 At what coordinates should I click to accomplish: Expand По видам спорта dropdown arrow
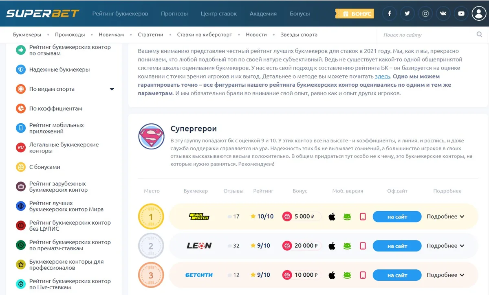[112, 89]
